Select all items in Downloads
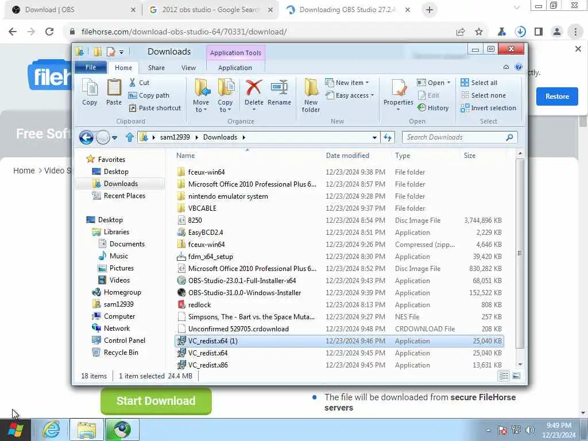 click(479, 83)
